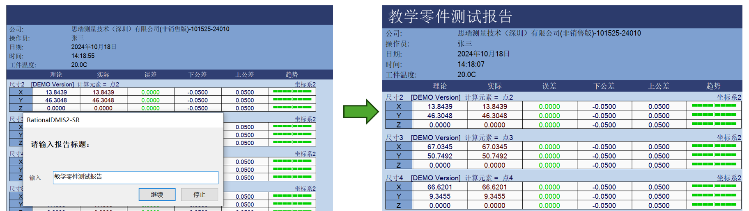Click the 14:18:55 time value in left report
The image size is (749, 211).
pyautogui.click(x=83, y=56)
